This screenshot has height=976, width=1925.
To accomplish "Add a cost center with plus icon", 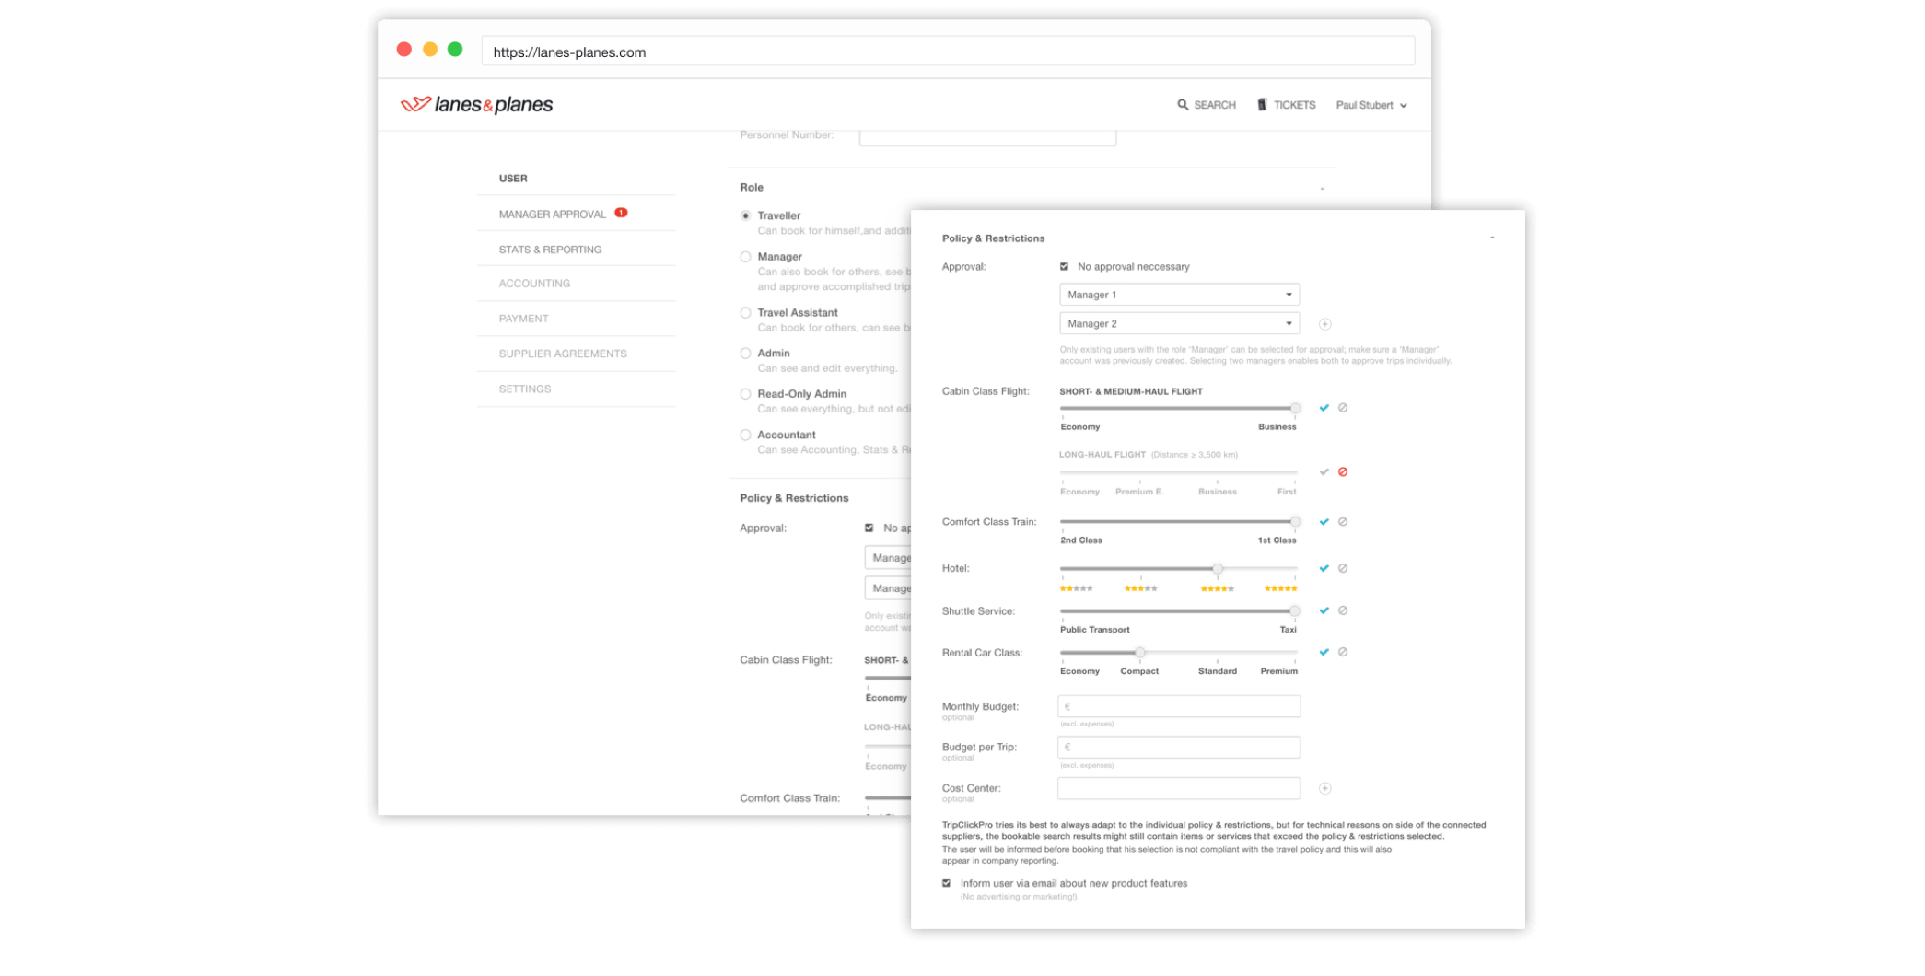I will pyautogui.click(x=1324, y=788).
